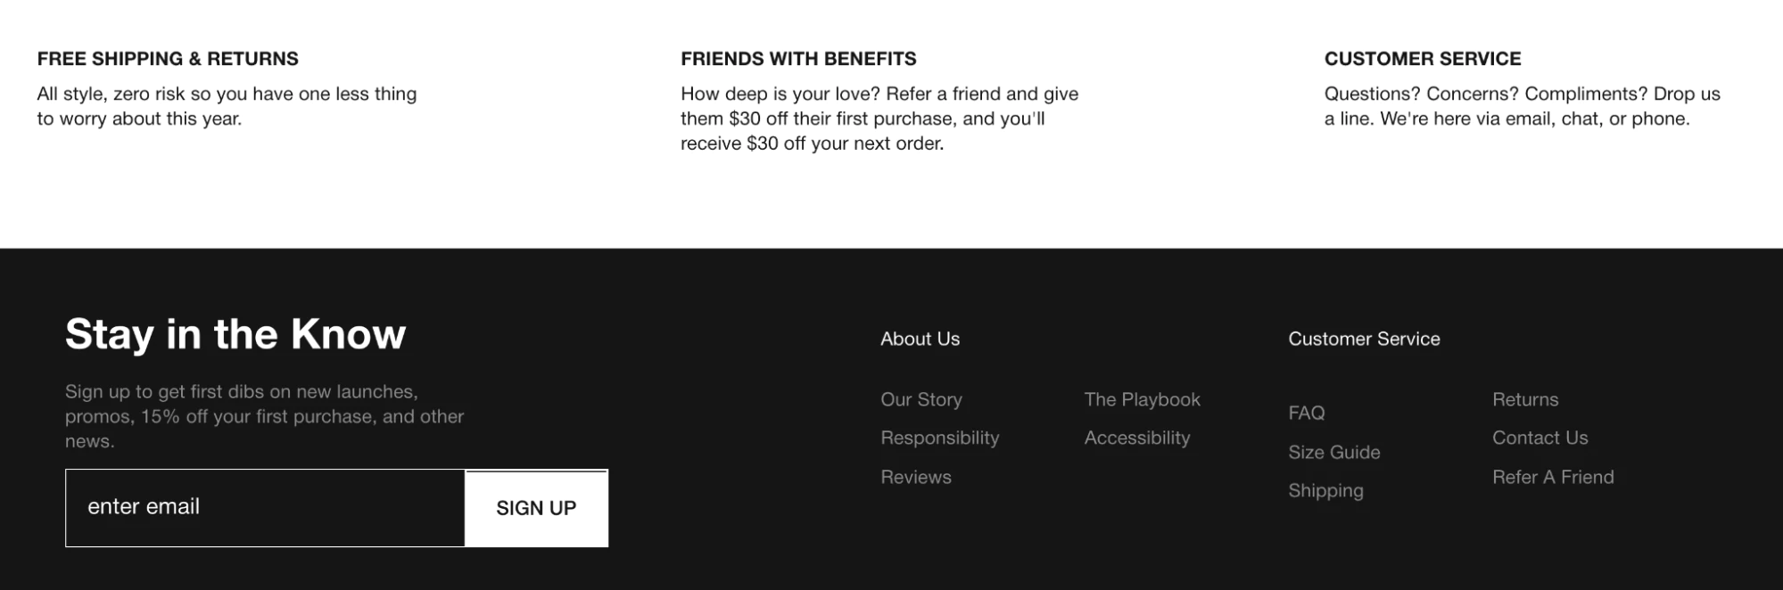Click the Stay in the Know headline

tap(235, 334)
